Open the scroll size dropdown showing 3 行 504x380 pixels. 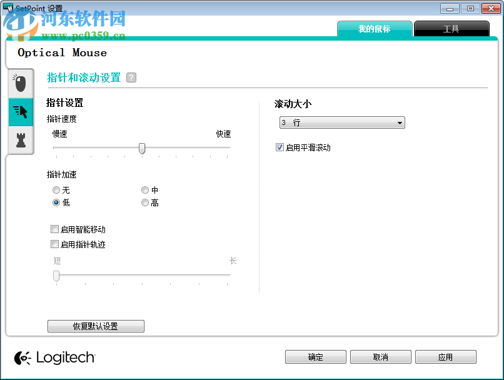click(341, 122)
